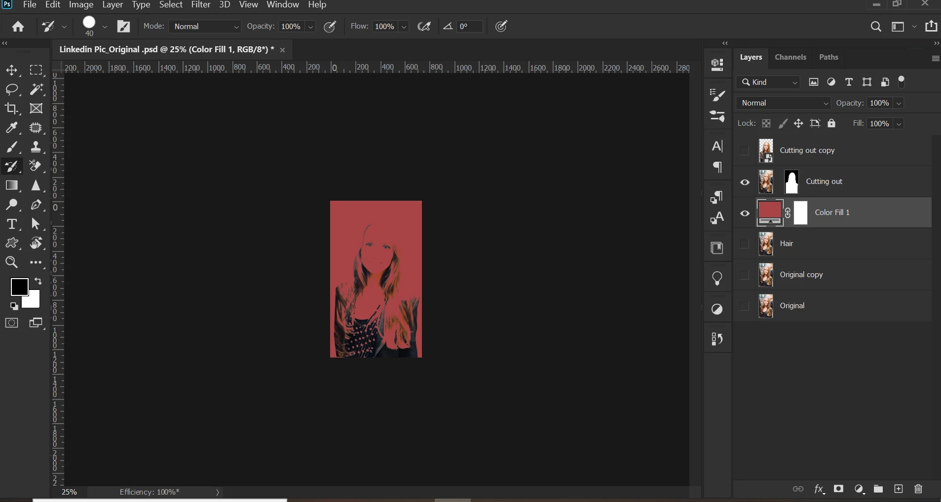941x502 pixels.
Task: Click the black foreground color swatch
Action: 19,287
